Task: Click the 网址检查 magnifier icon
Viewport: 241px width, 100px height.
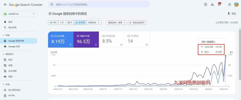Action: point(5,27)
